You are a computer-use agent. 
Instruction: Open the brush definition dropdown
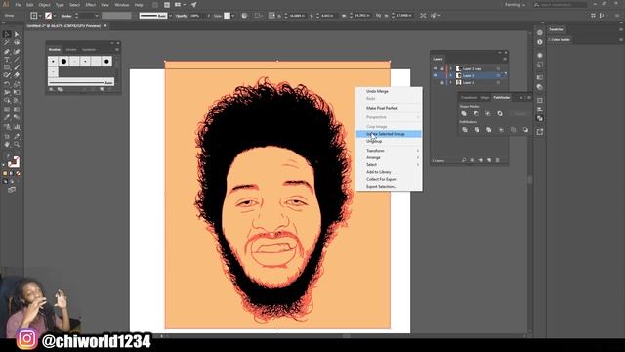click(170, 16)
